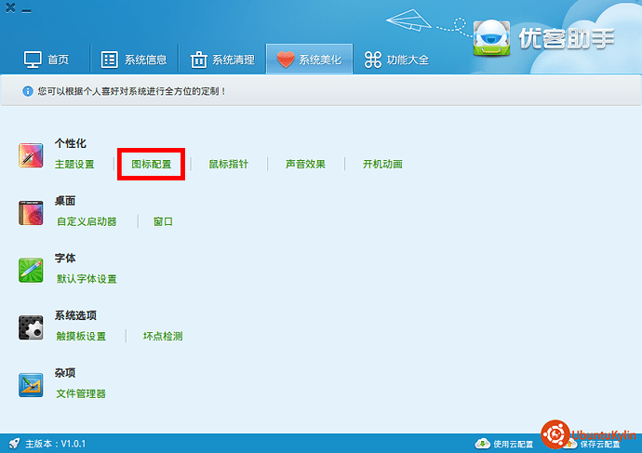Open 窗口 window settings
The height and width of the screenshot is (453, 642).
(163, 221)
